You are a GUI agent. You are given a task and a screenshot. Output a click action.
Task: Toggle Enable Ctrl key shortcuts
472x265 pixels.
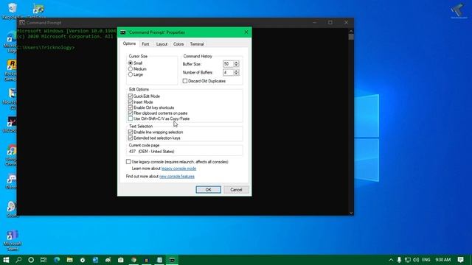click(x=131, y=107)
